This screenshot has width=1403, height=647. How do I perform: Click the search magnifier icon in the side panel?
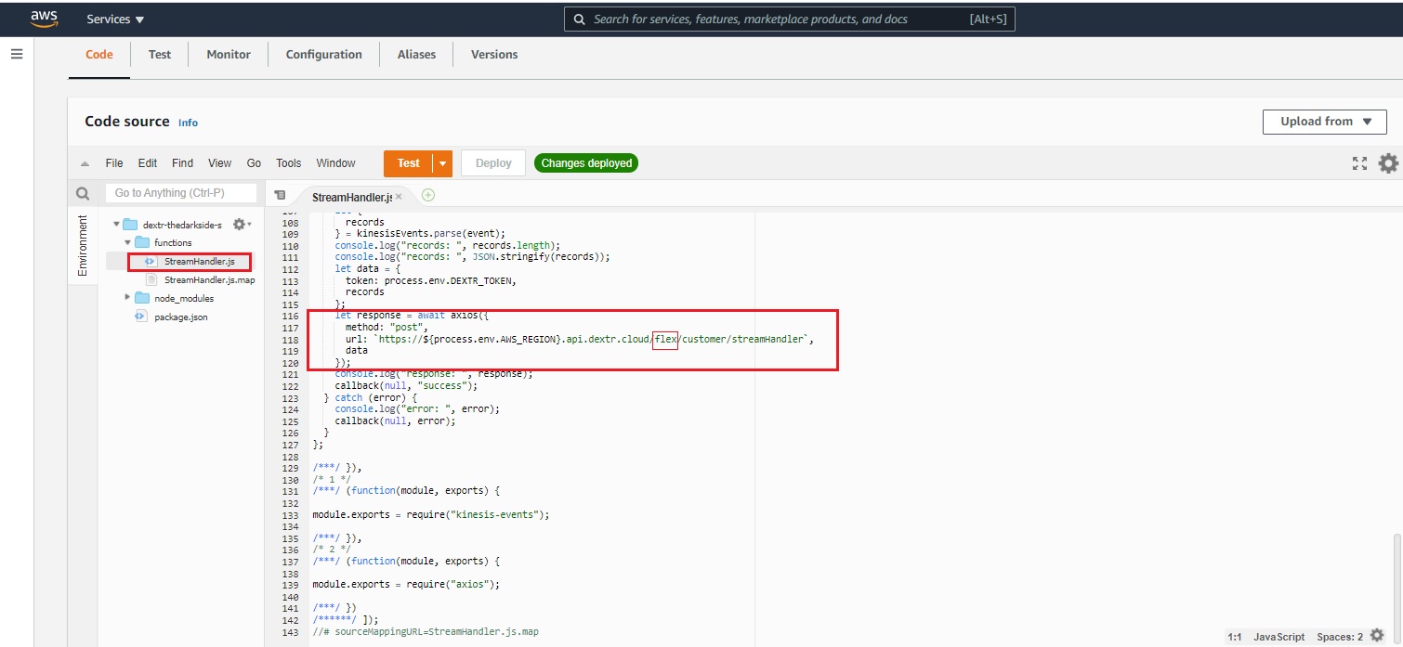tap(83, 194)
